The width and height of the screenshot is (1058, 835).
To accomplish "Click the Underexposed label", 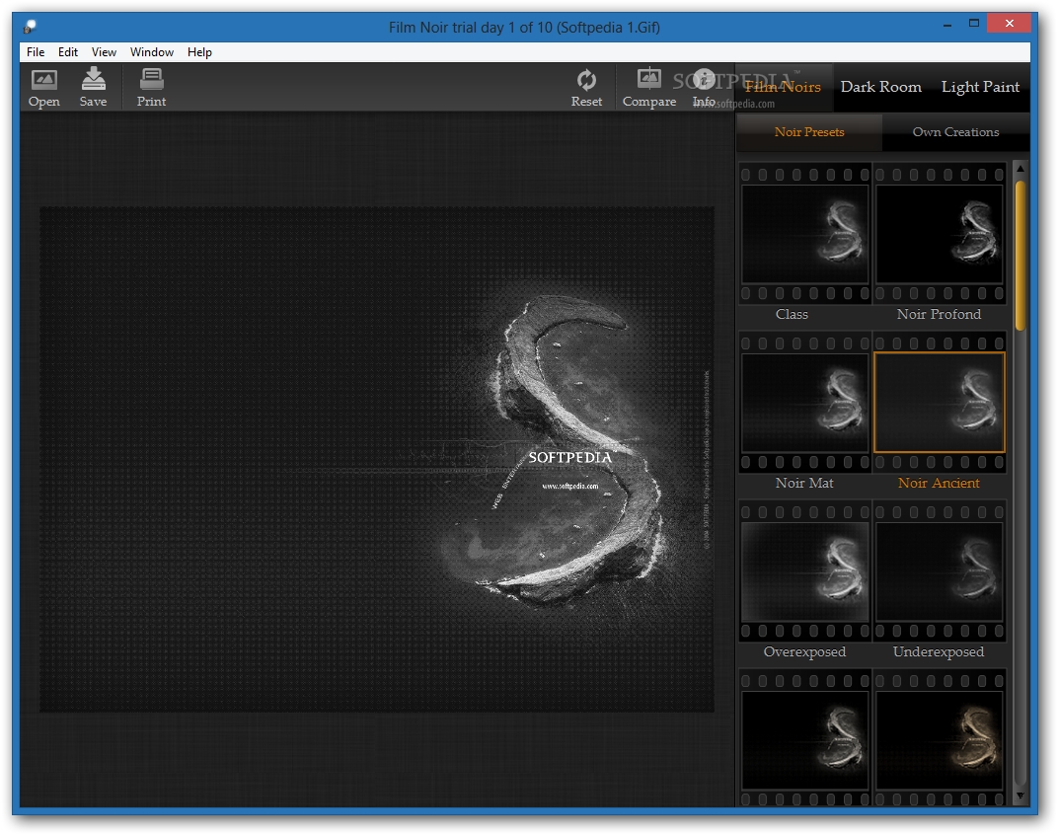I will click(x=939, y=652).
